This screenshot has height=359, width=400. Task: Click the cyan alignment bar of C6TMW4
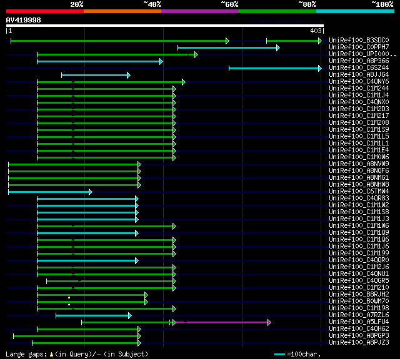tap(49, 192)
